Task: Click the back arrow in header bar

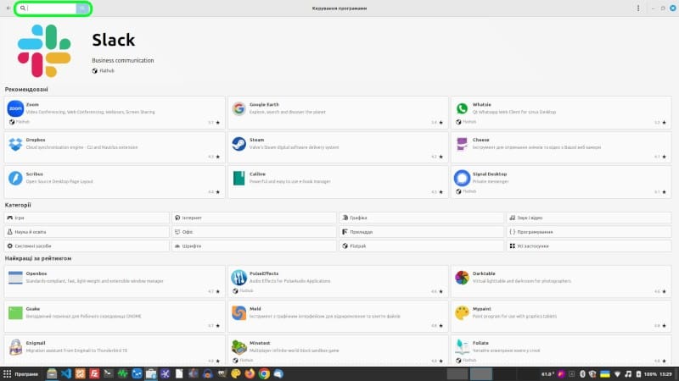Action: [8, 8]
